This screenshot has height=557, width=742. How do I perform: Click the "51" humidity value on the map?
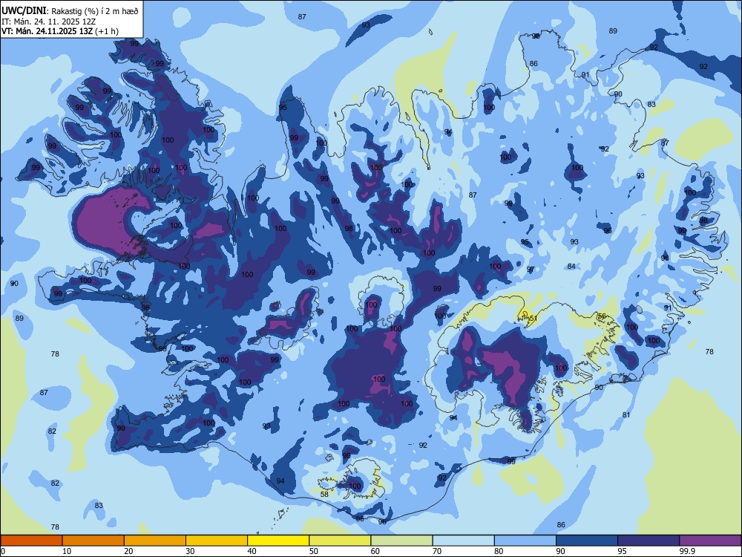pos(533,319)
